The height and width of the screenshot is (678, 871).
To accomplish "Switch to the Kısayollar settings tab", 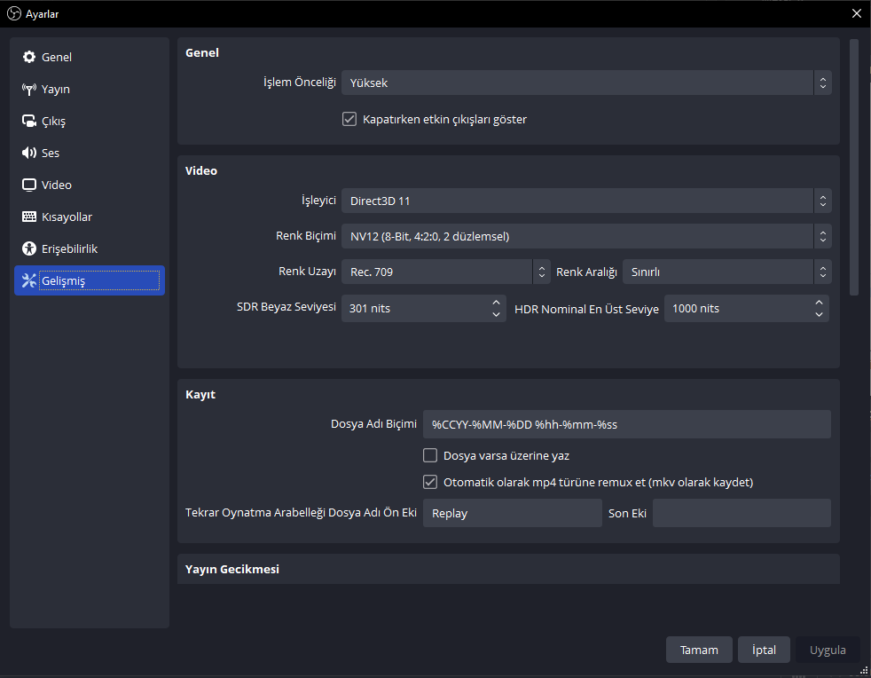I will tap(67, 217).
